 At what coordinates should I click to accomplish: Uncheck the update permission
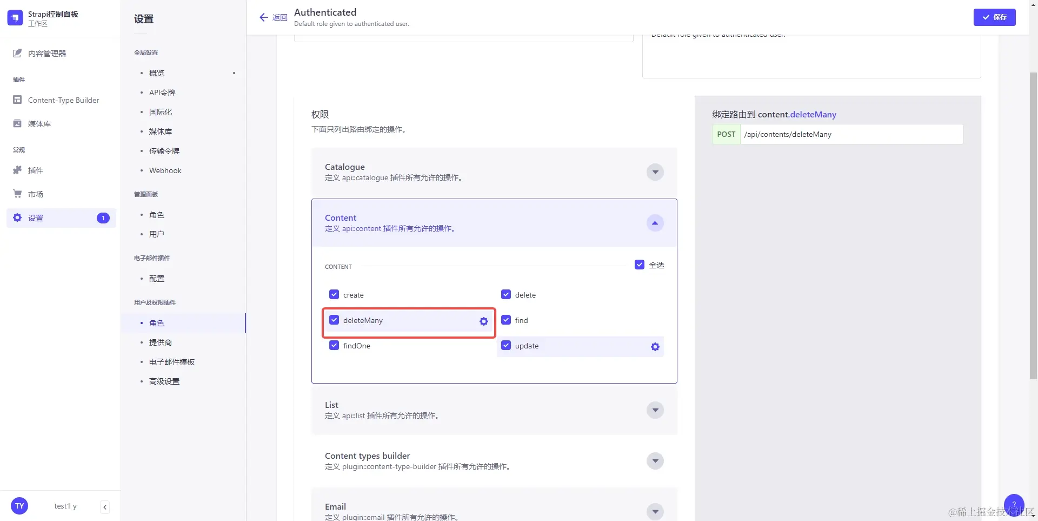(506, 345)
